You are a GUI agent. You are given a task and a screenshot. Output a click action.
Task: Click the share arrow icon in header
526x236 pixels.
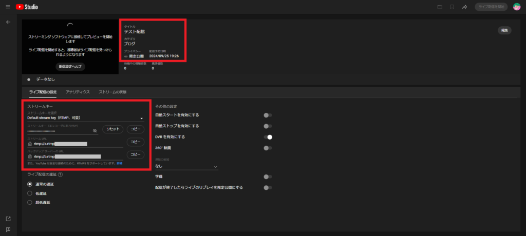click(x=464, y=7)
